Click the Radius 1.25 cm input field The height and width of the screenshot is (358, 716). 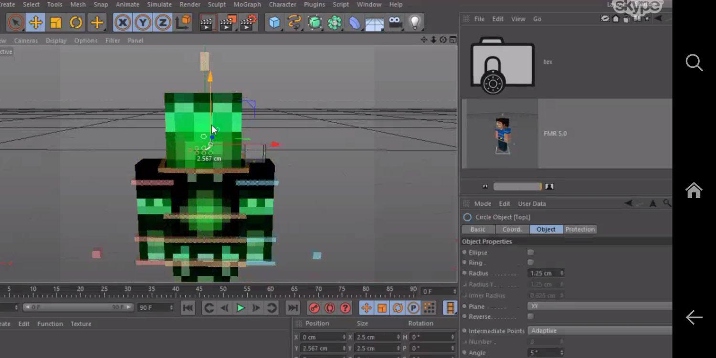[543, 273]
